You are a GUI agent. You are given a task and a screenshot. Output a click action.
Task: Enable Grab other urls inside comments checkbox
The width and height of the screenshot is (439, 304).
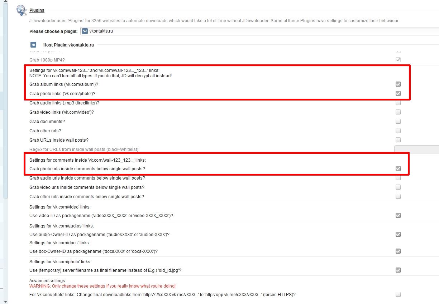[x=398, y=196]
